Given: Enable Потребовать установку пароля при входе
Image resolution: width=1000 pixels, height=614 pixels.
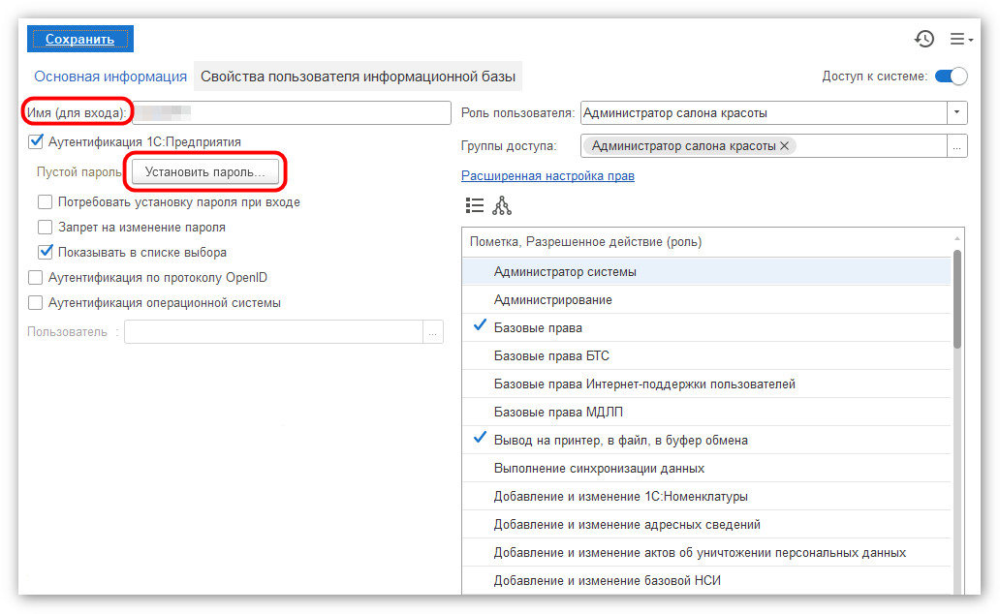Looking at the screenshot, I should point(45,202).
